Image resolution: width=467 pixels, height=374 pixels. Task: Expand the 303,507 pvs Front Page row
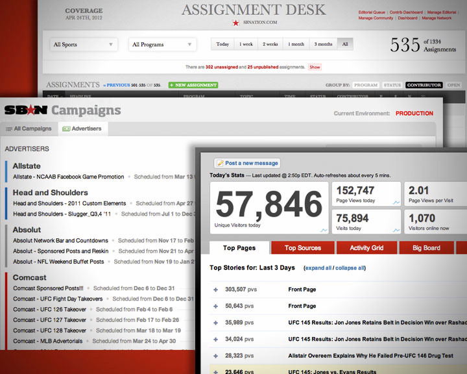pyautogui.click(x=215, y=290)
